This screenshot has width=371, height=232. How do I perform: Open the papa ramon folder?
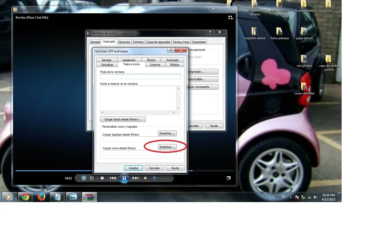[304, 34]
